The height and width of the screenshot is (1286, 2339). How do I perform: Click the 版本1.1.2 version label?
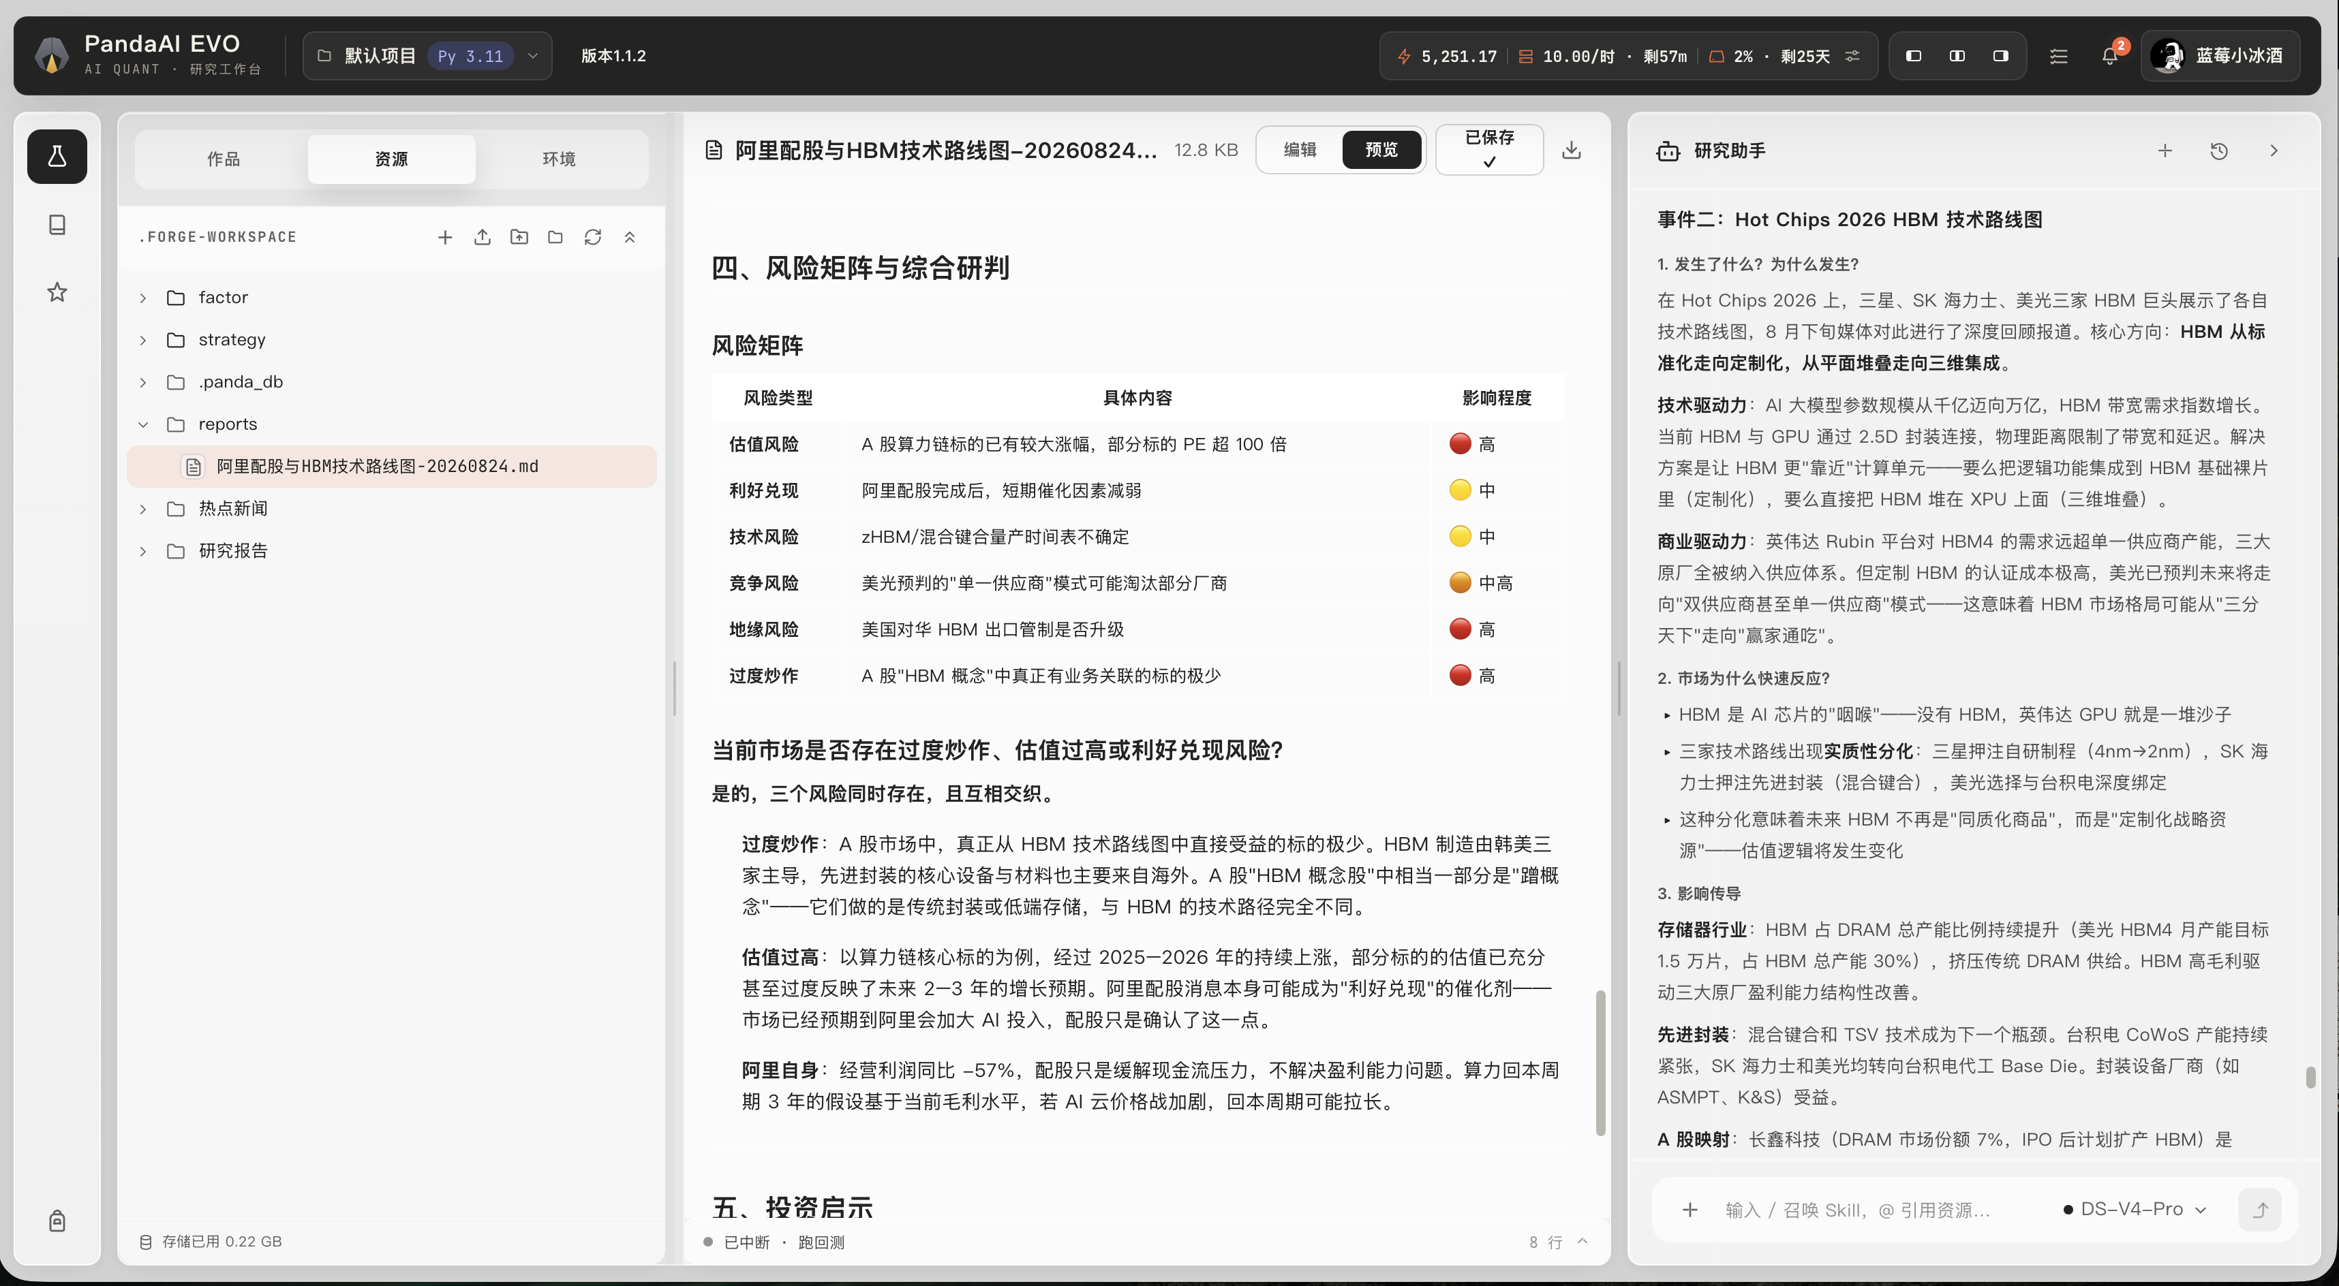(614, 55)
